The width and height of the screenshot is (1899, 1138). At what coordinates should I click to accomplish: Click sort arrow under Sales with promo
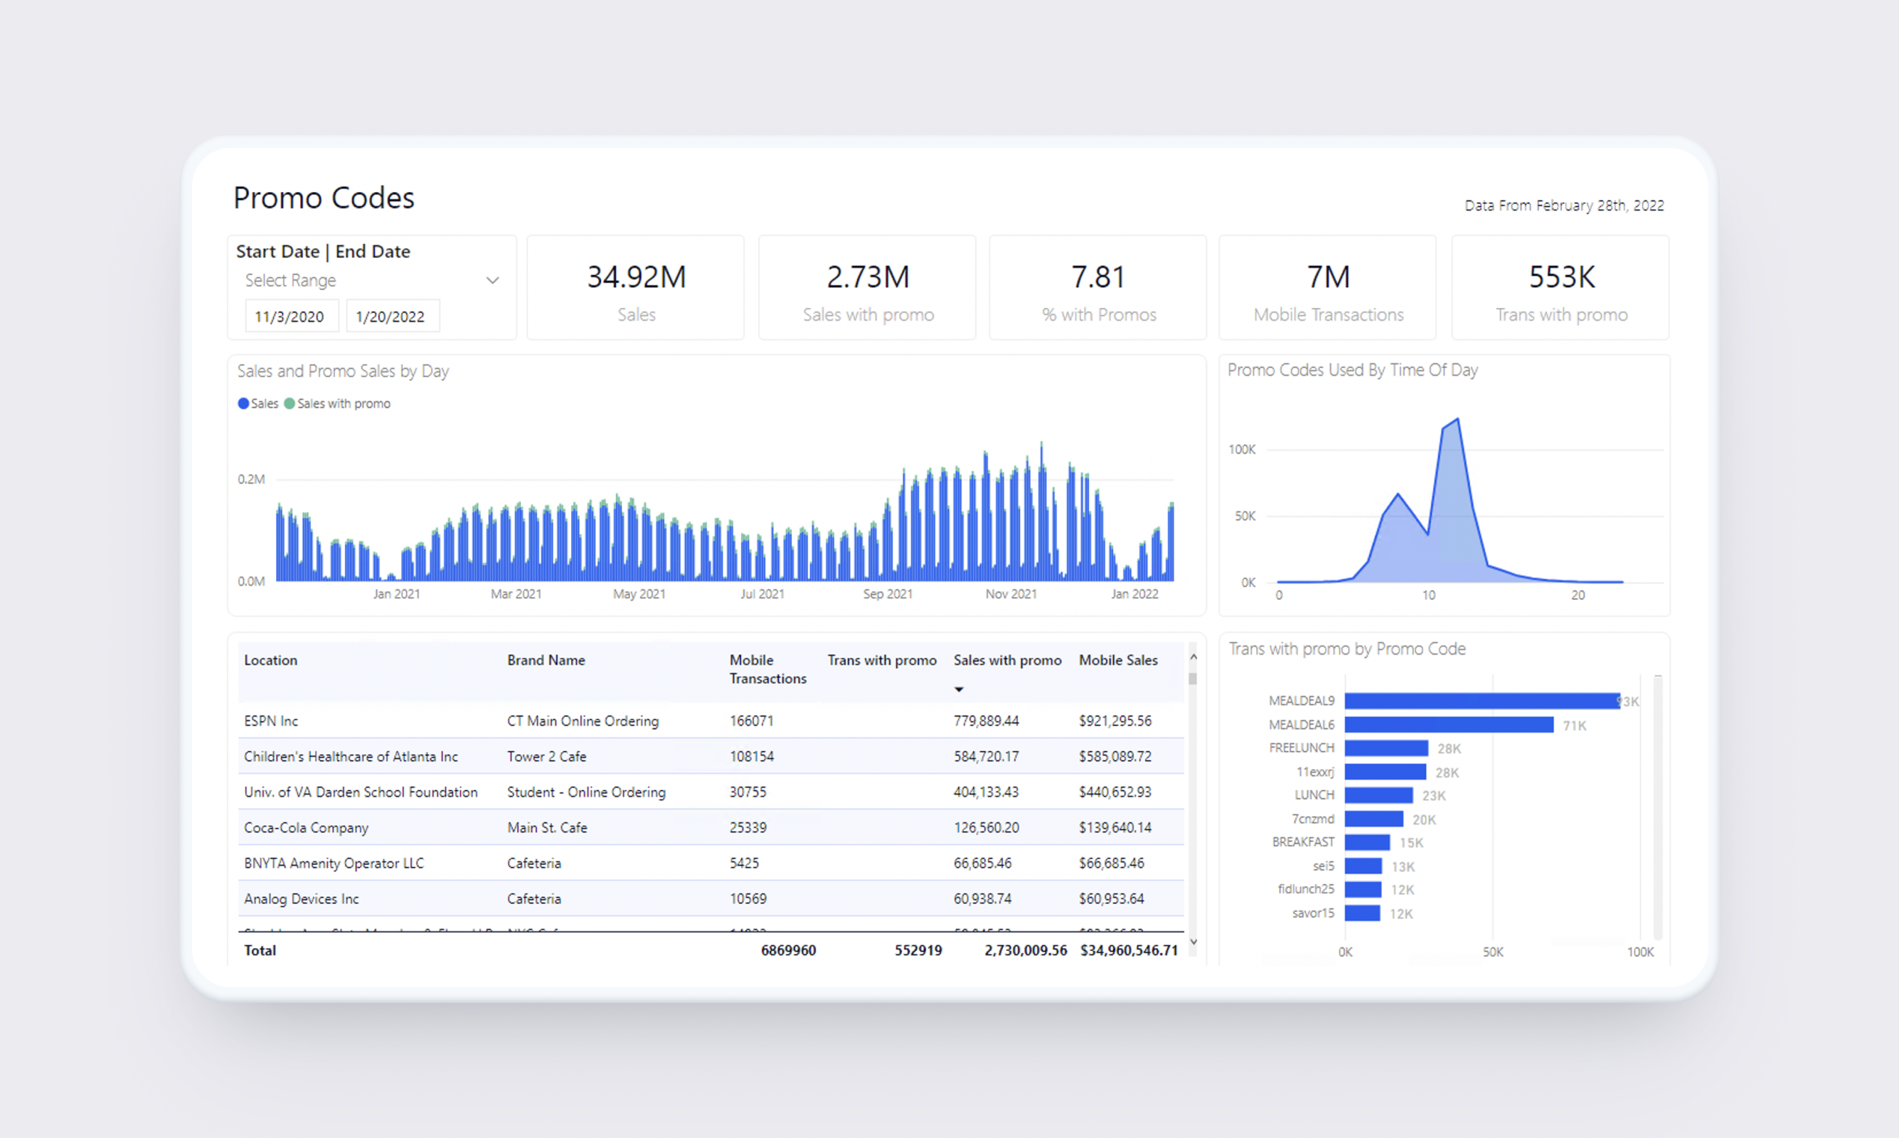point(958,689)
